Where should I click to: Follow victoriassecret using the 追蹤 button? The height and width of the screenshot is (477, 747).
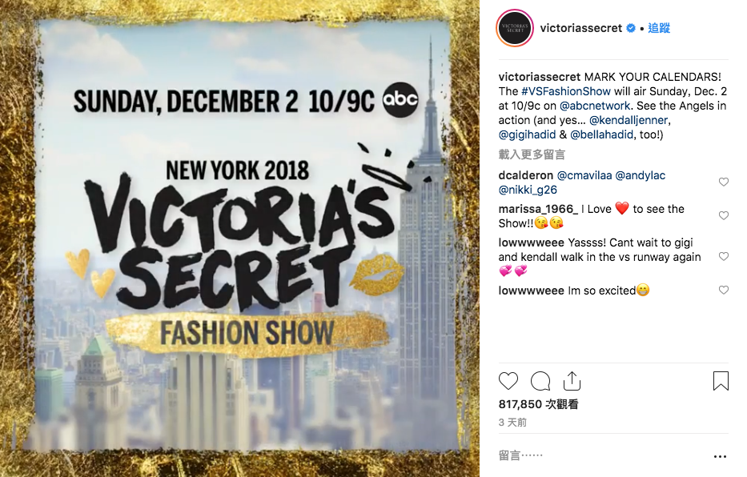659,28
